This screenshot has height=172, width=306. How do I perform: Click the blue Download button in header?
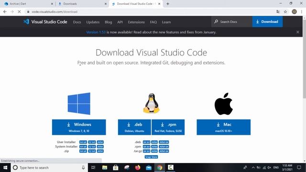tap(267, 21)
